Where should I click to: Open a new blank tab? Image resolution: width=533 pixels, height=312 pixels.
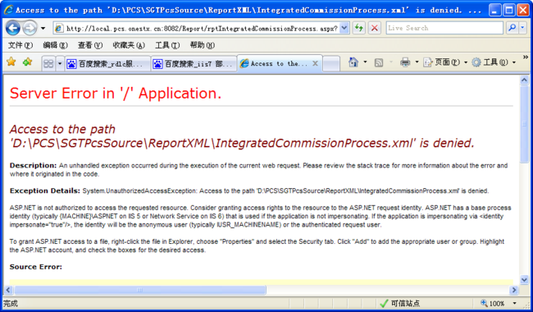(331, 63)
